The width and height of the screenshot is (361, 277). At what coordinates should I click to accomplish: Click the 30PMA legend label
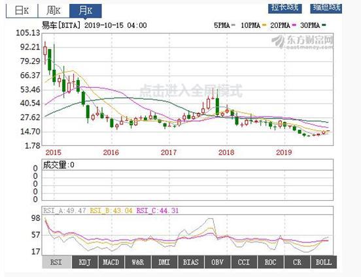tap(310, 25)
